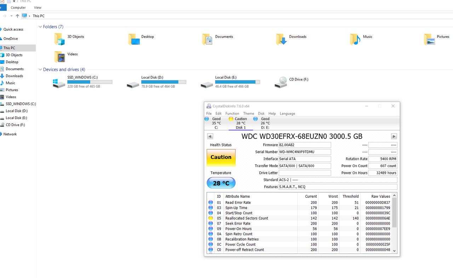
Task: Open the Music folder icon
Action: (355, 39)
